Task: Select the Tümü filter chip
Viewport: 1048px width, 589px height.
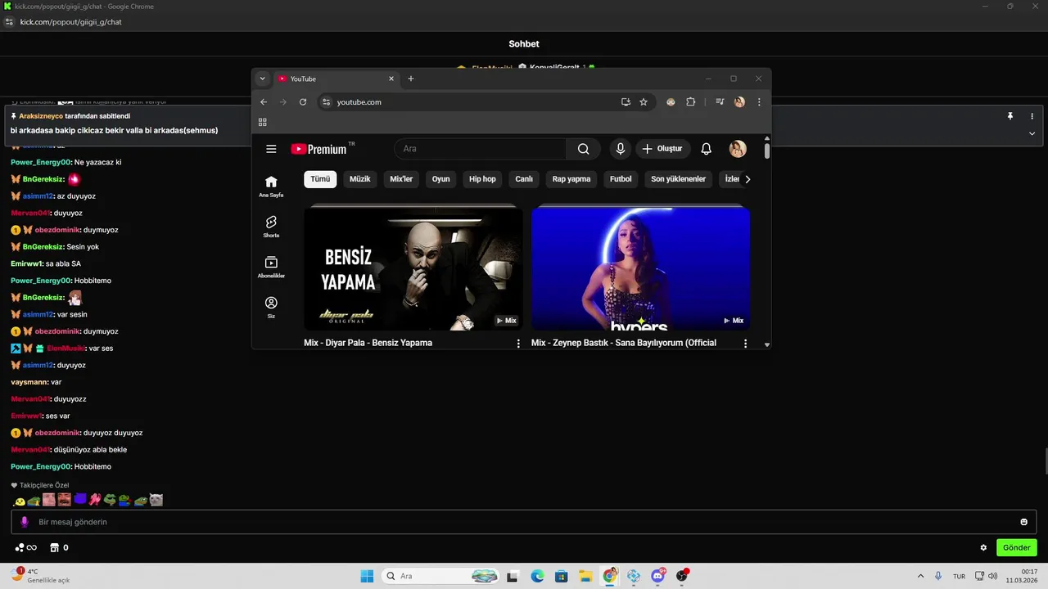Action: [320, 179]
